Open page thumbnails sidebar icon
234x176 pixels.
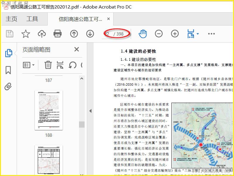click(x=9, y=53)
